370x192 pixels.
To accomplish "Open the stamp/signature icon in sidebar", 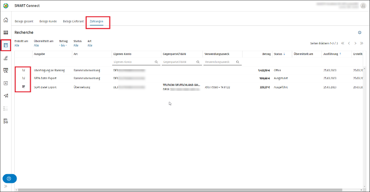I will (6, 58).
